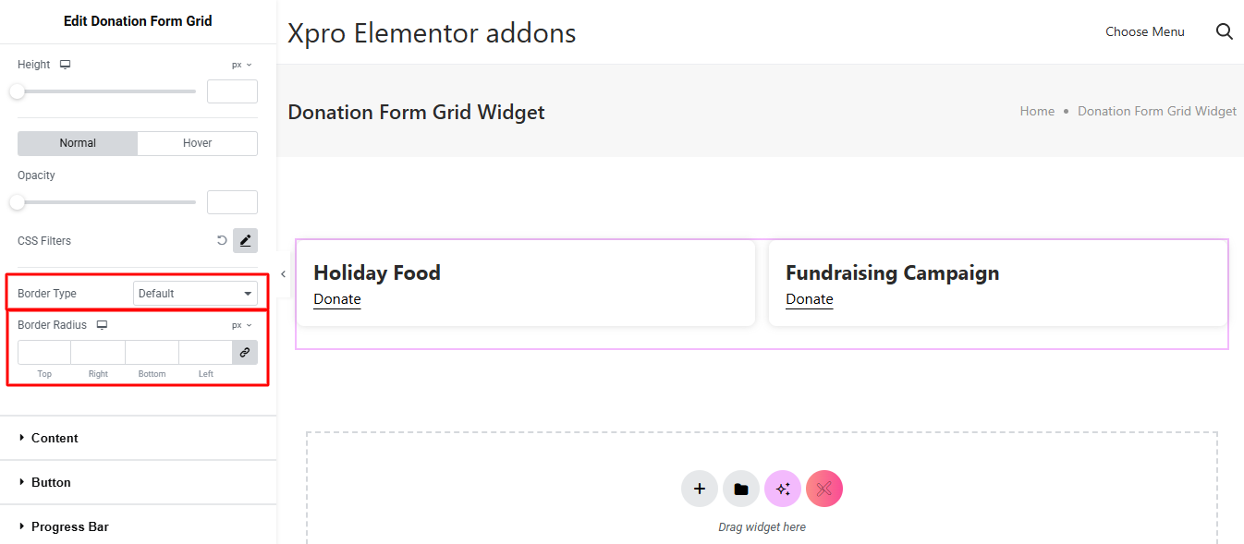Reset CSS Filters with the reset icon

pos(222,240)
